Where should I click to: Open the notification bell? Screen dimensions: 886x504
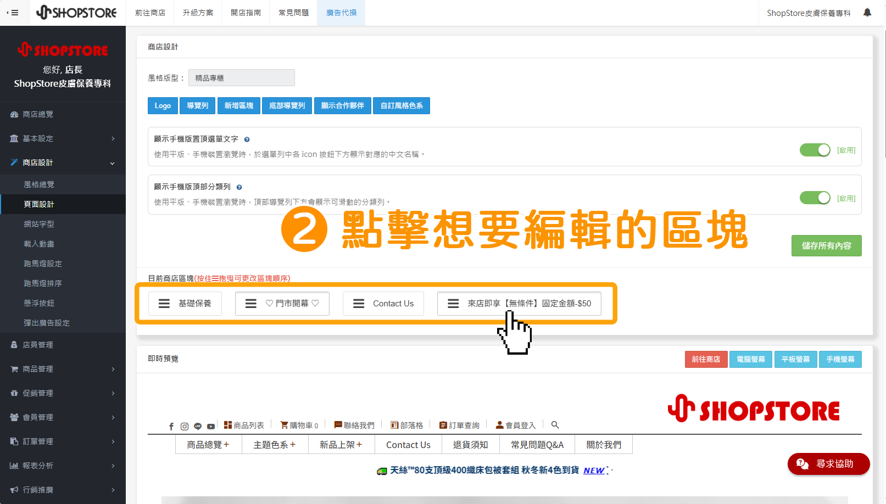pos(867,12)
